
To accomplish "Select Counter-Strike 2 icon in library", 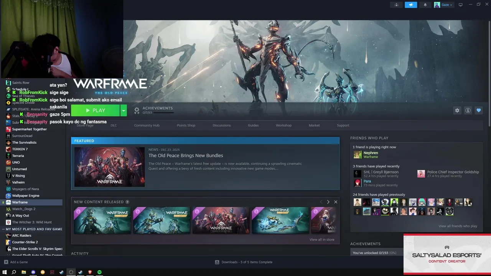I will tap(8, 242).
